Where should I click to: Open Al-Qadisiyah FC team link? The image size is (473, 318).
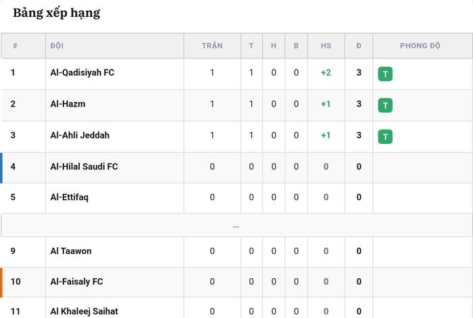[x=82, y=73]
